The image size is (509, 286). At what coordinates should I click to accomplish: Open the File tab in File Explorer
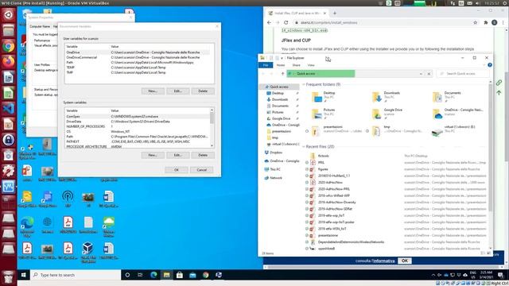(266, 65)
